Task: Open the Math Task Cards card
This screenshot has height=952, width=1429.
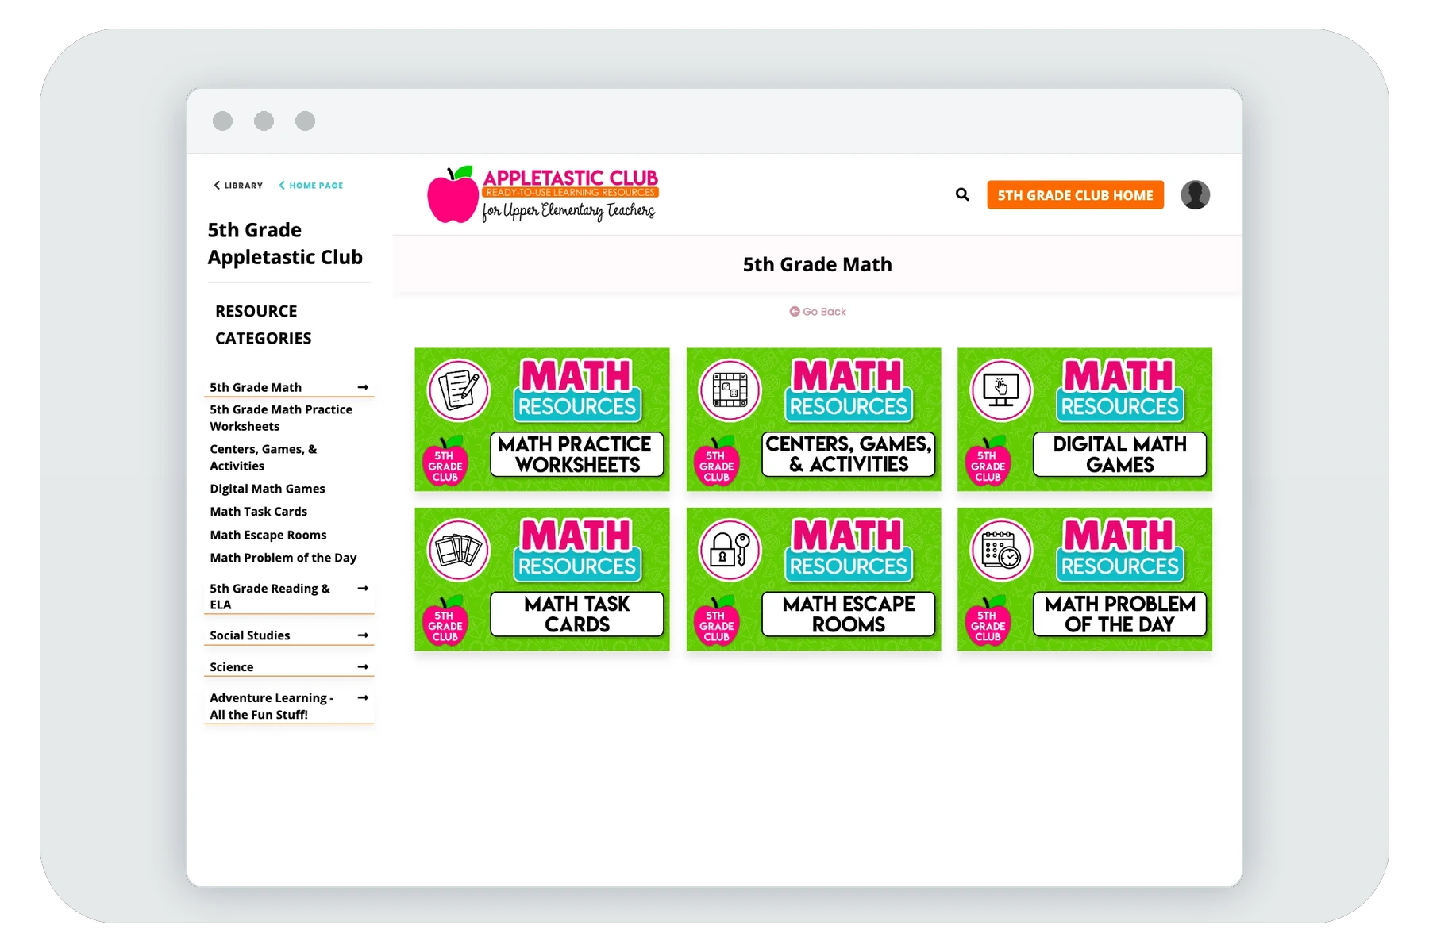Action: coord(542,579)
